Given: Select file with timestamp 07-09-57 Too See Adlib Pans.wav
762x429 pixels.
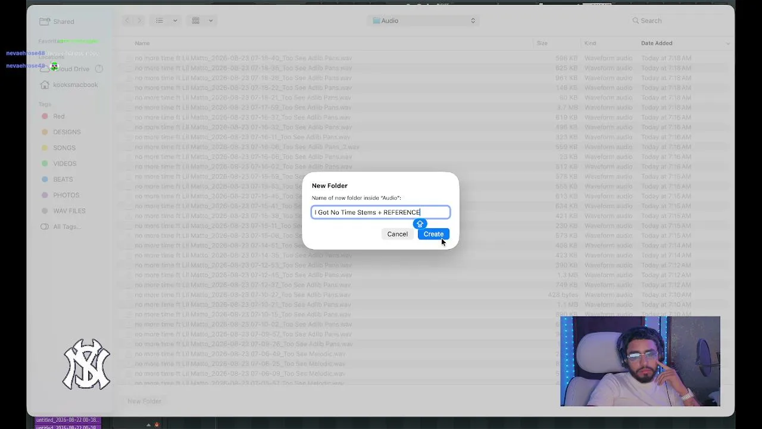Looking at the screenshot, I should (x=243, y=334).
